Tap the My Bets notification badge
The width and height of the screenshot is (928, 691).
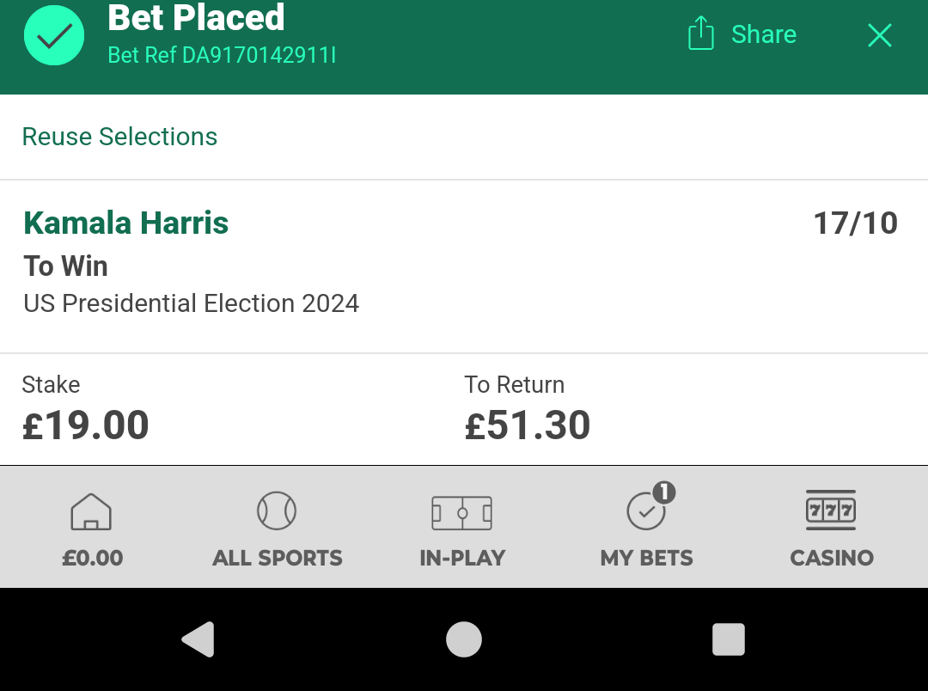[664, 492]
